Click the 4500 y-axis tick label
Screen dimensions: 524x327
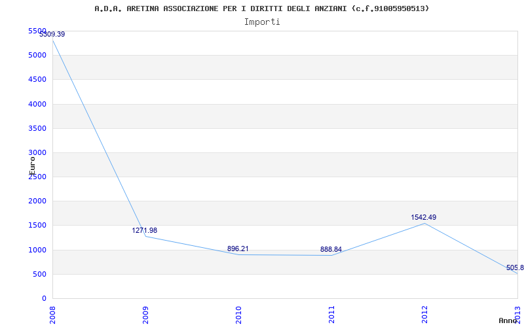coord(37,79)
